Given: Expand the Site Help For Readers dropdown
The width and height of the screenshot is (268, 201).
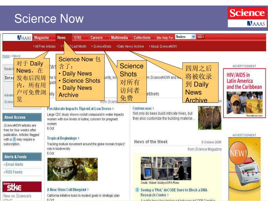Looking at the screenshot, I should click(x=185, y=37).
